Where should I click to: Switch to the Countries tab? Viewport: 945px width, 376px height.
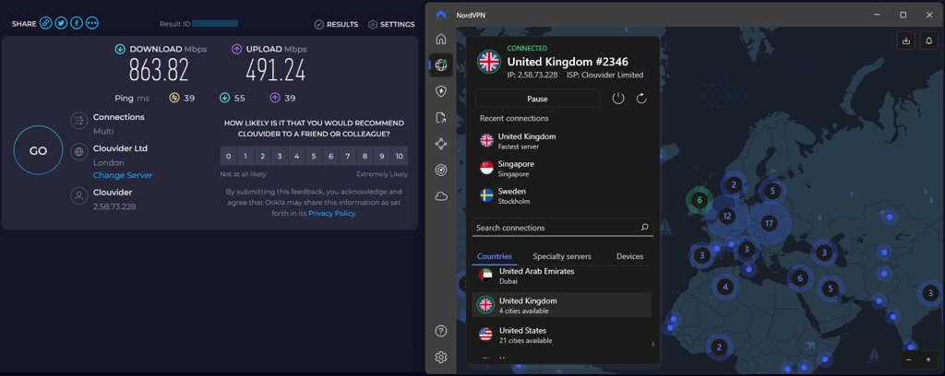(x=495, y=256)
